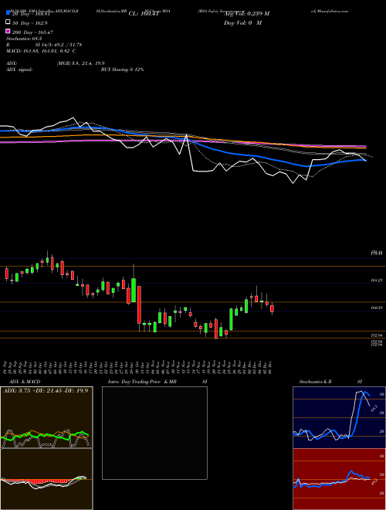Image resolution: width=386 pixels, height=510 pixels.
Task: Click the MACD: 161.83, 161.01, 0.82 line
Action: pos(41,51)
